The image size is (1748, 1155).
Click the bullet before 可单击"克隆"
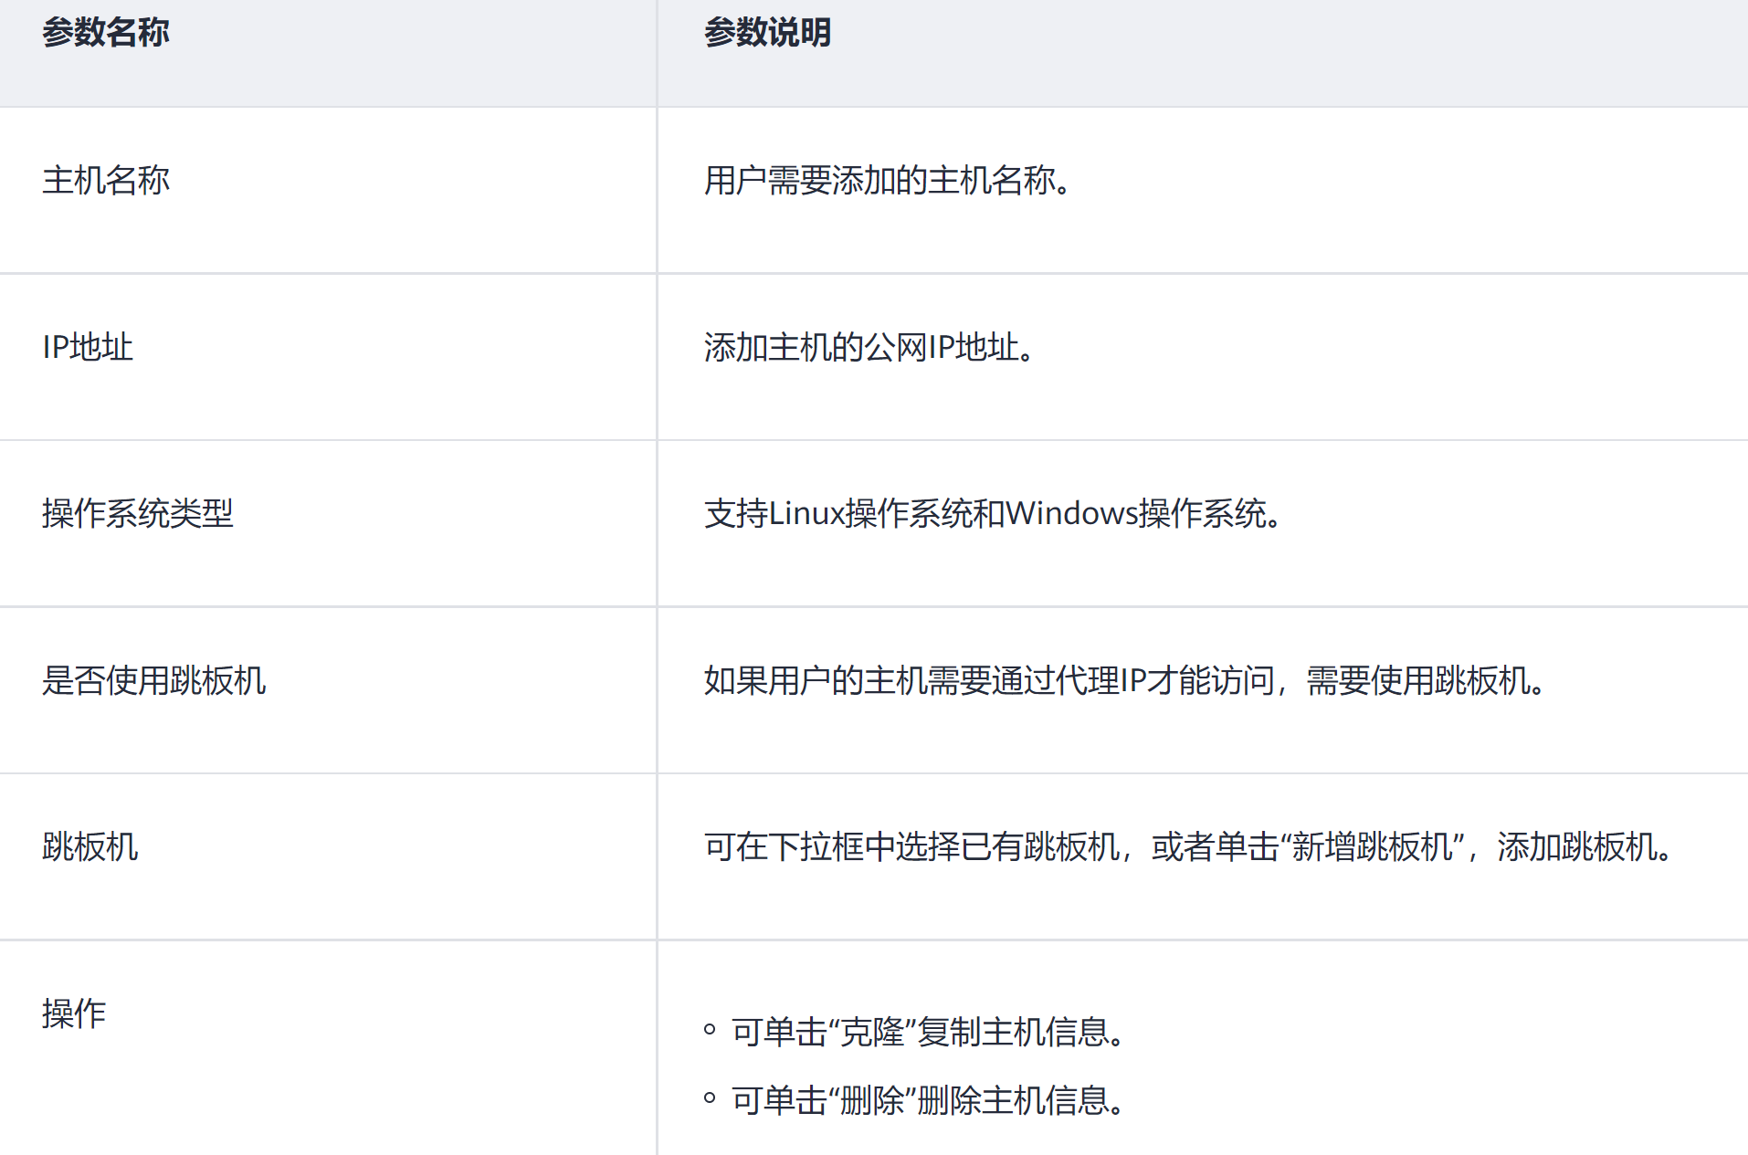point(710,1030)
